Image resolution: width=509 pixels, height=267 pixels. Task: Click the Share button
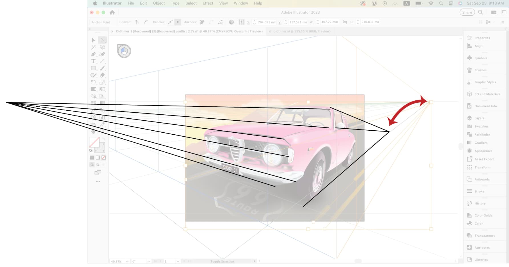(x=467, y=12)
